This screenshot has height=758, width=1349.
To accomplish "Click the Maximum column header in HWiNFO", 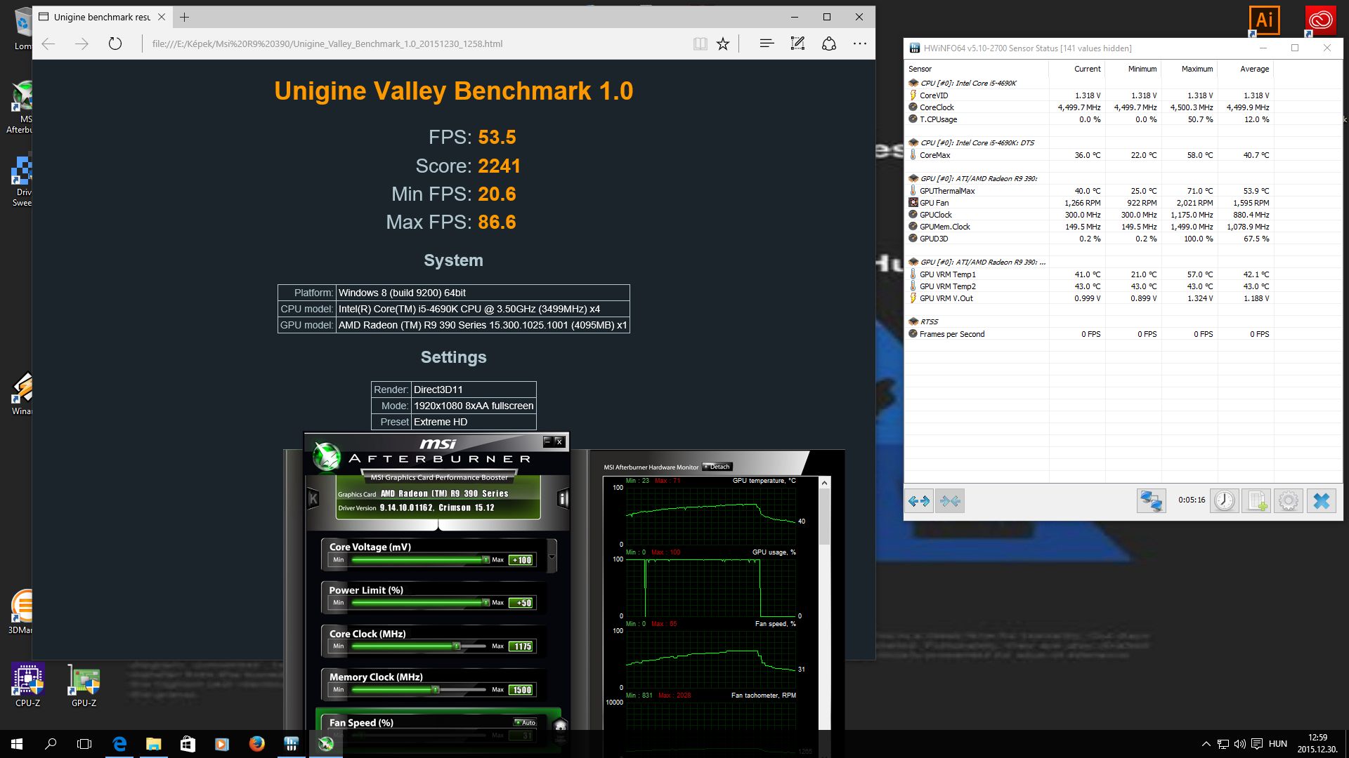I will pyautogui.click(x=1189, y=69).
